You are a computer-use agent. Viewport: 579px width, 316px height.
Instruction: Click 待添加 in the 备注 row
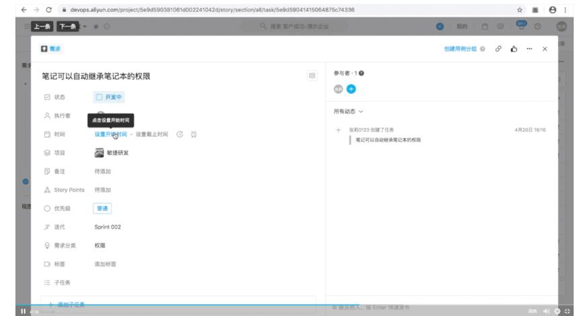point(103,171)
